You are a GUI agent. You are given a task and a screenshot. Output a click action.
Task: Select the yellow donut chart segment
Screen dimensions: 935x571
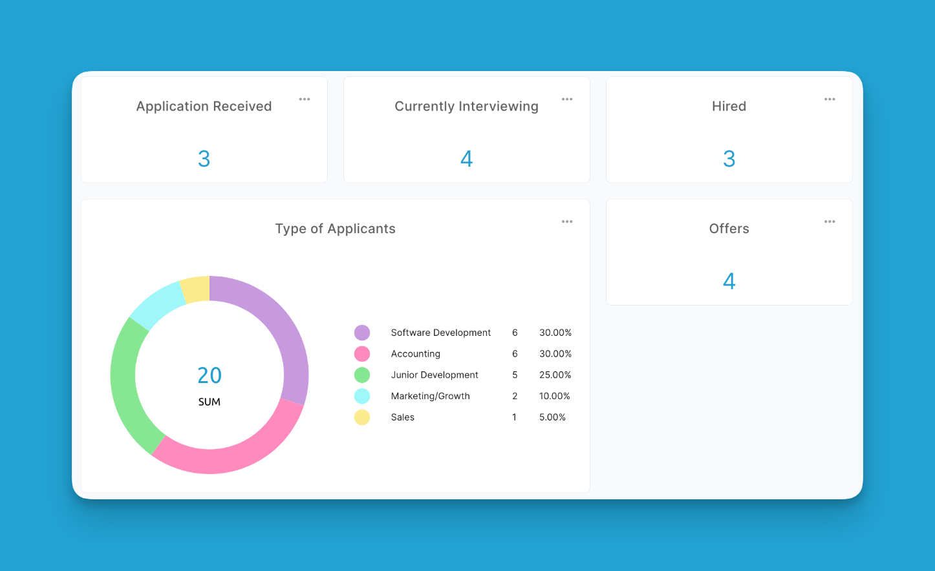tap(196, 289)
